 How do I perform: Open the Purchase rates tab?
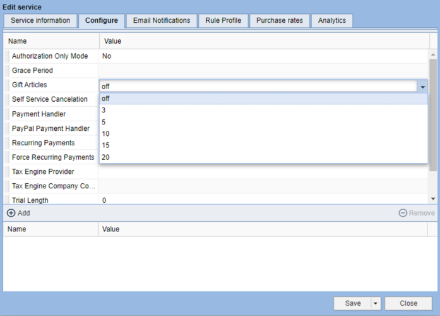tap(279, 21)
